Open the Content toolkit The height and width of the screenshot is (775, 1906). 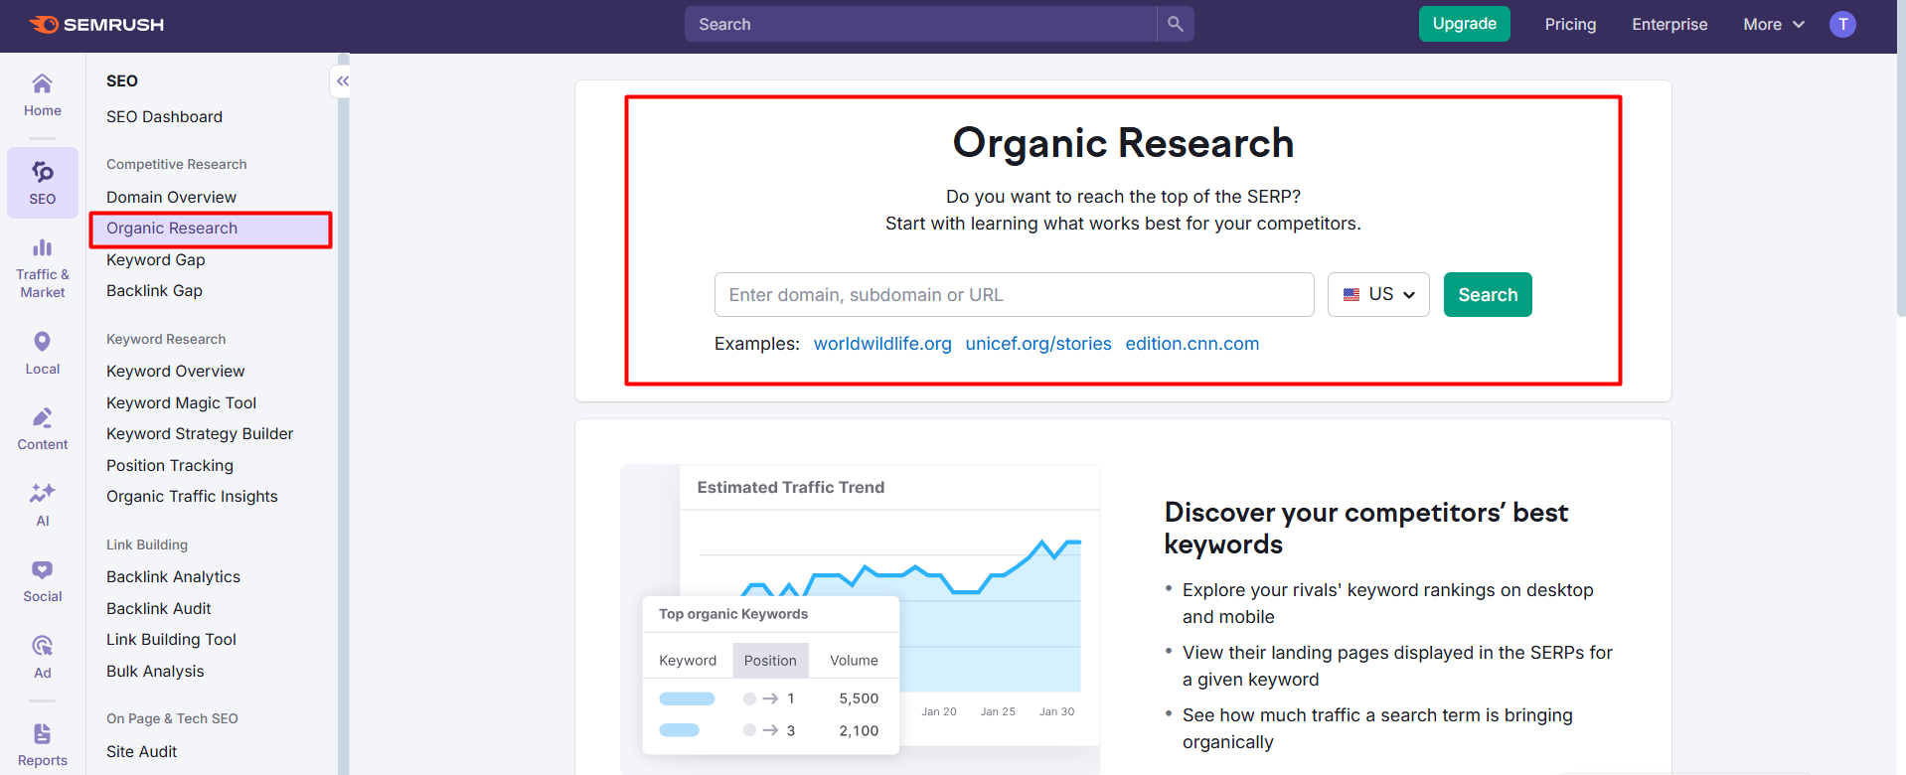[43, 429]
